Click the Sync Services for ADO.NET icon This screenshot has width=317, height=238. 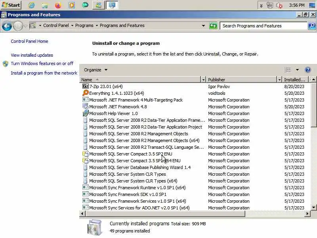point(86,207)
